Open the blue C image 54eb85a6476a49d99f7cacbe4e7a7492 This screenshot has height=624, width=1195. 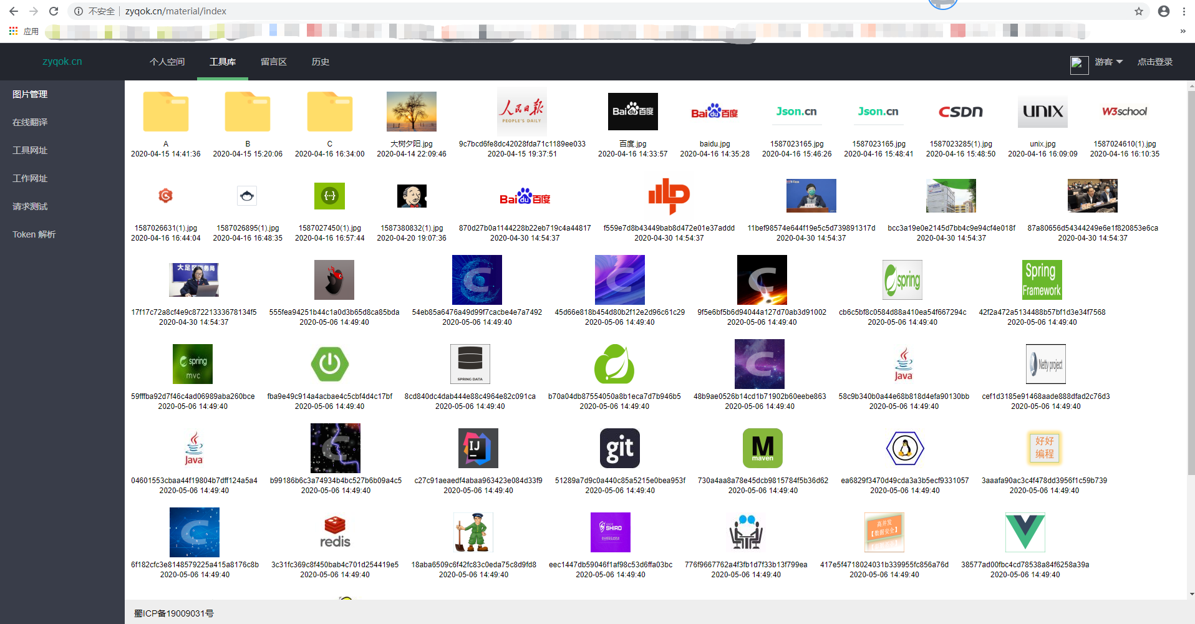[x=477, y=280]
